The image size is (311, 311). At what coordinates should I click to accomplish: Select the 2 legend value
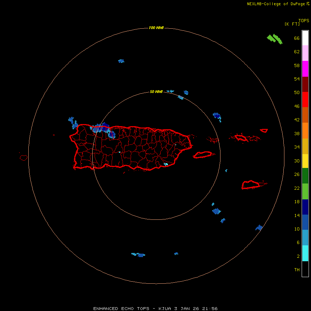click(x=298, y=256)
